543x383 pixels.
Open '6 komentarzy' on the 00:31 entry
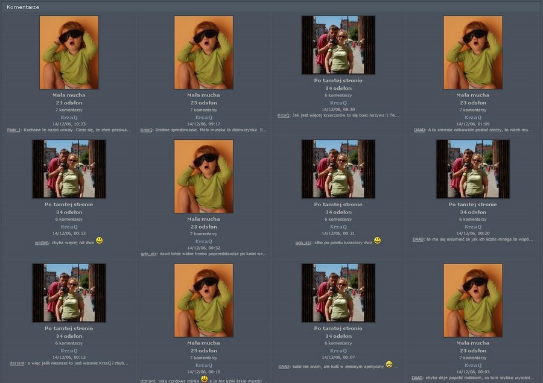pyautogui.click(x=338, y=219)
